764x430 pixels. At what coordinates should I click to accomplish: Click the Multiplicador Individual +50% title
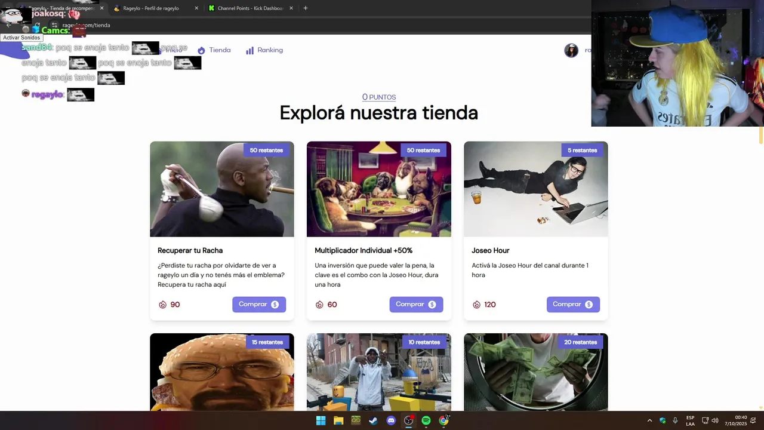coord(363,250)
